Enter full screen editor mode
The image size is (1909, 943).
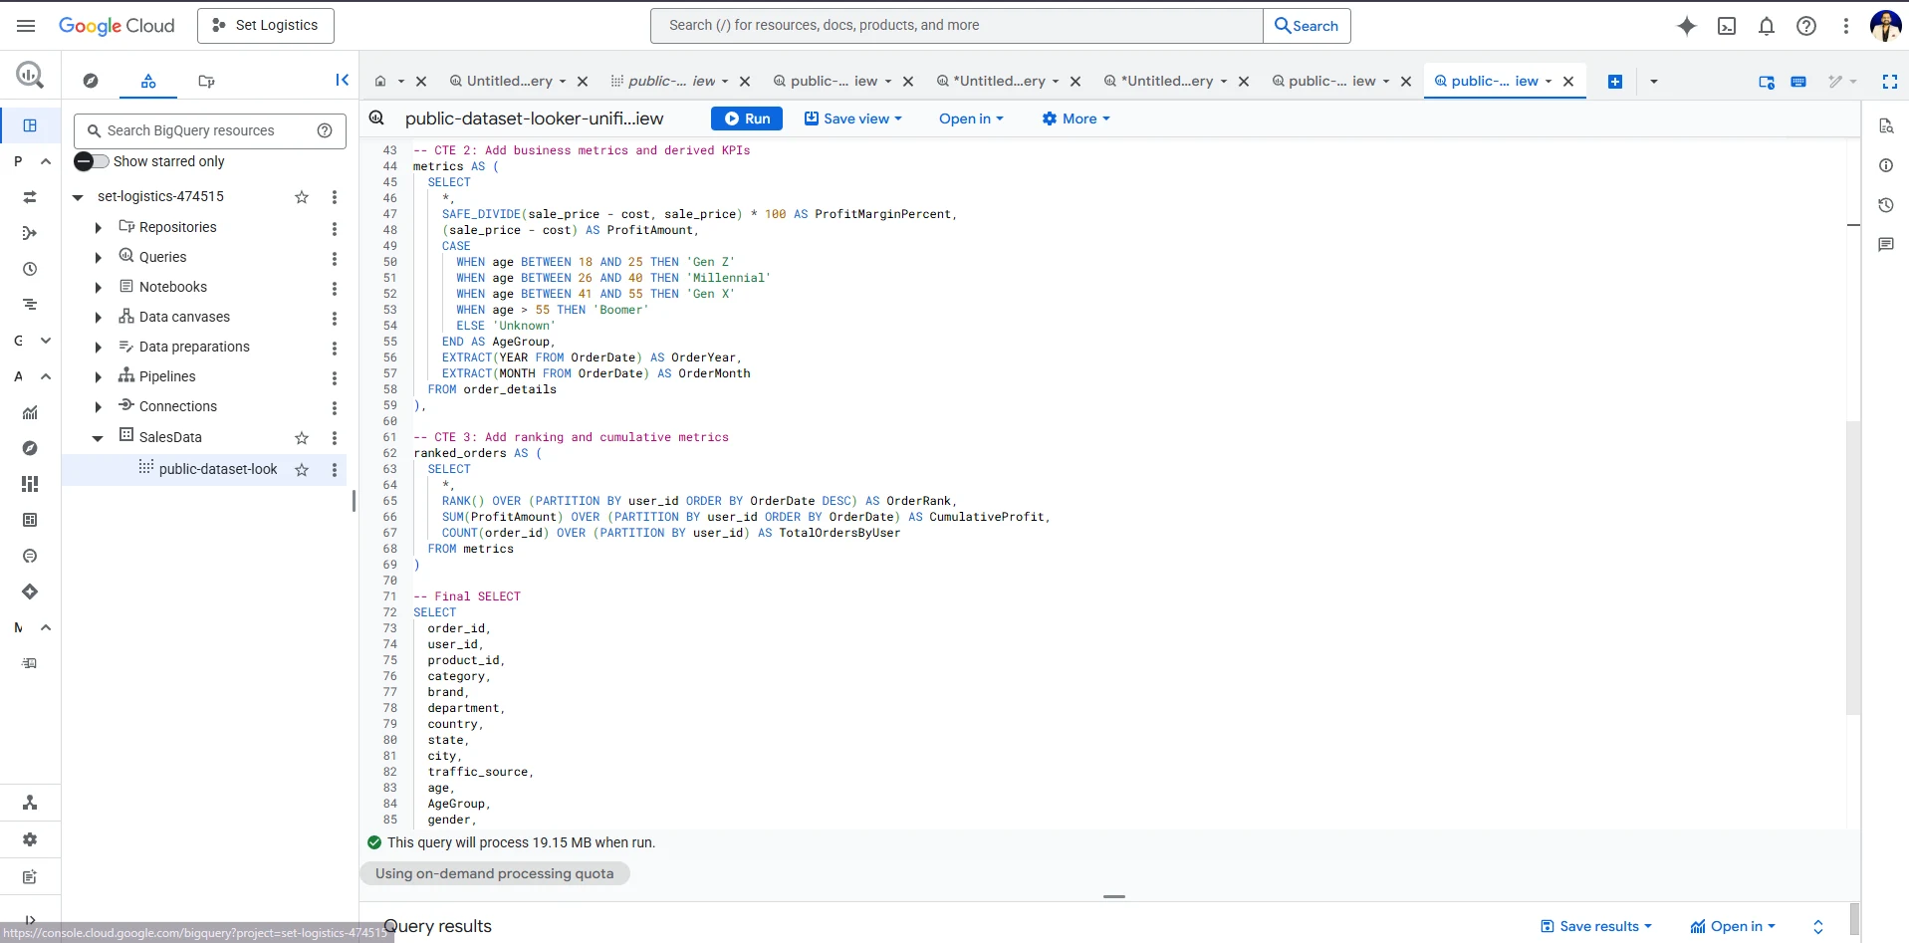[1889, 82]
